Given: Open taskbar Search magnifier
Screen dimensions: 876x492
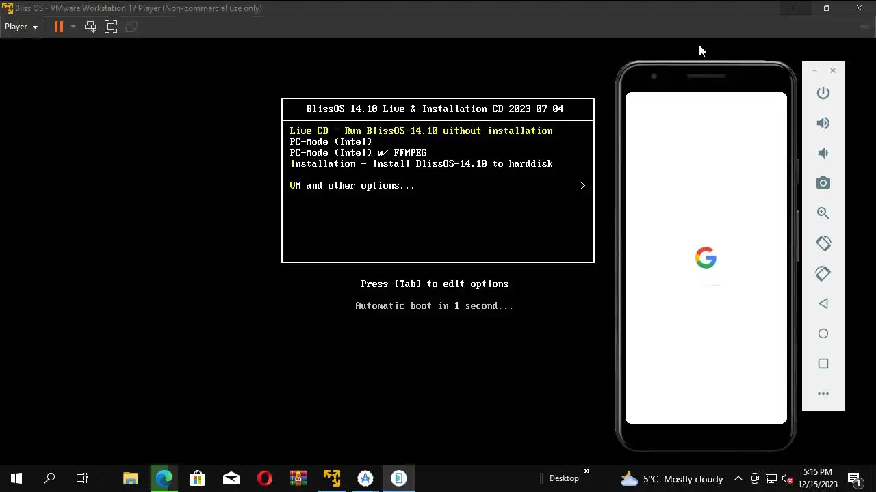Looking at the screenshot, I should tap(49, 478).
